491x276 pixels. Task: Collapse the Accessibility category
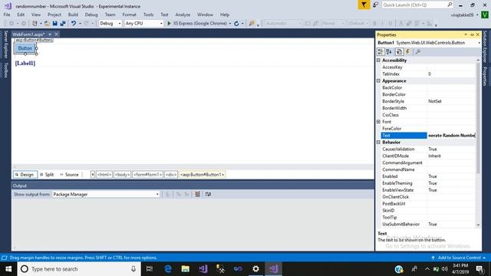click(378, 60)
